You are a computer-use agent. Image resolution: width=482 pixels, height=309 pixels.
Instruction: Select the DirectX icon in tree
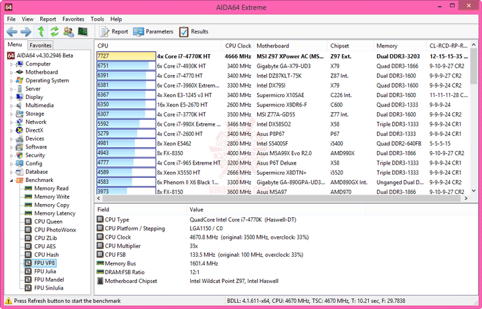pyautogui.click(x=19, y=130)
